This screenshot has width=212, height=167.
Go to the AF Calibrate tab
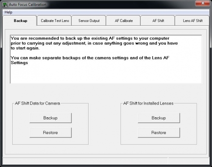point(124,21)
